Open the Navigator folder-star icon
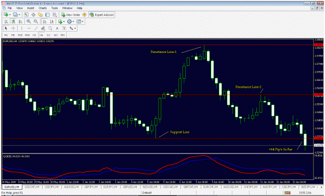The image size is (325, 196). click(40, 15)
